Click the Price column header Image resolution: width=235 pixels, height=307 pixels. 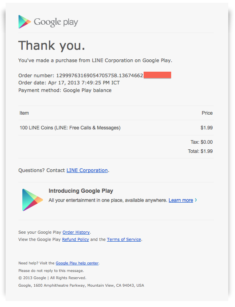207,113
